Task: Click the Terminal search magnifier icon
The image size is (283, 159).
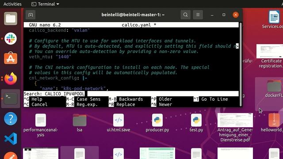Action: pos(185,15)
